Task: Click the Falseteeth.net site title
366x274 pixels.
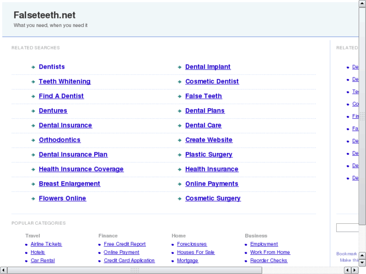Action: point(45,15)
